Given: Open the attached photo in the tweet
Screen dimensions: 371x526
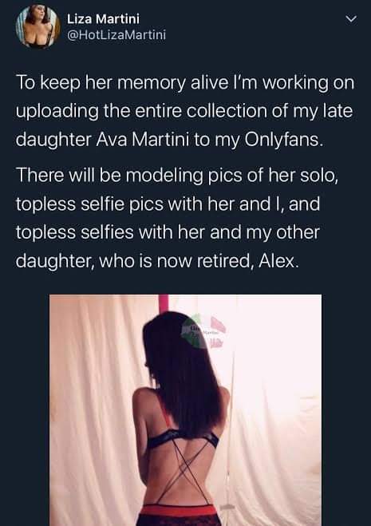Looking at the screenshot, I should tap(185, 410).
